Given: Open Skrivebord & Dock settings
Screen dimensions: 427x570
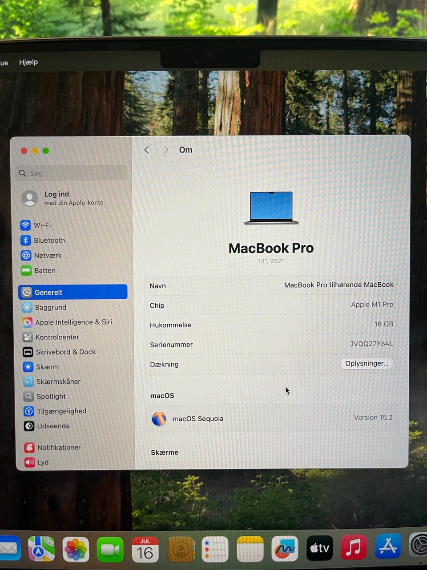Looking at the screenshot, I should coord(65,352).
